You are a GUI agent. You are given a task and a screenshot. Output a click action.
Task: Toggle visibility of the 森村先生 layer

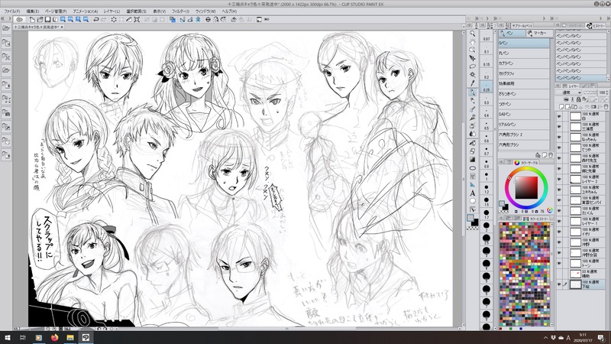coord(560,158)
